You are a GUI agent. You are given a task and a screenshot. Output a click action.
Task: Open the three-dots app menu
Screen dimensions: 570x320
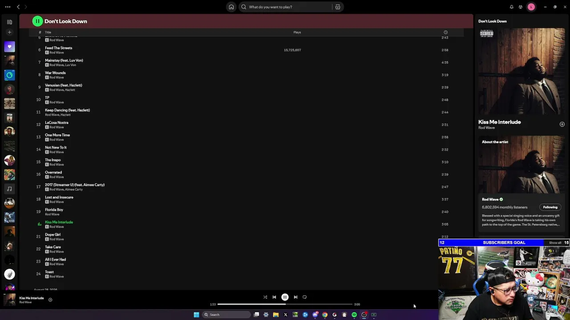point(8,7)
